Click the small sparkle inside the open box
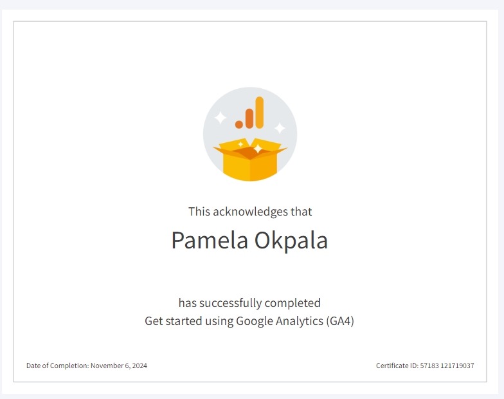The image size is (504, 399). [x=240, y=144]
